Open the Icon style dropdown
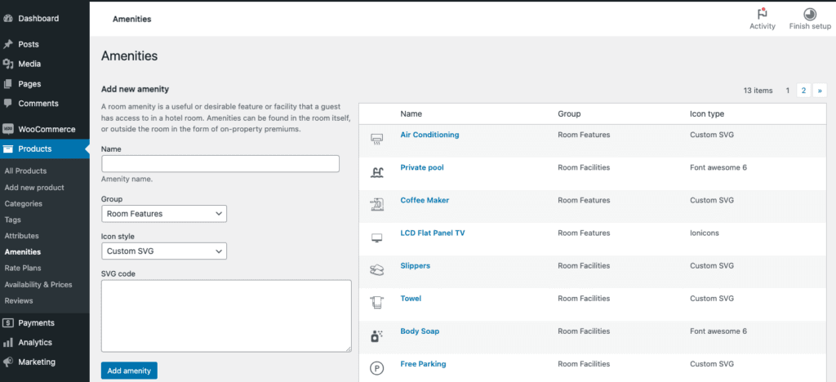Viewport: 836px width, 382px height. point(164,251)
